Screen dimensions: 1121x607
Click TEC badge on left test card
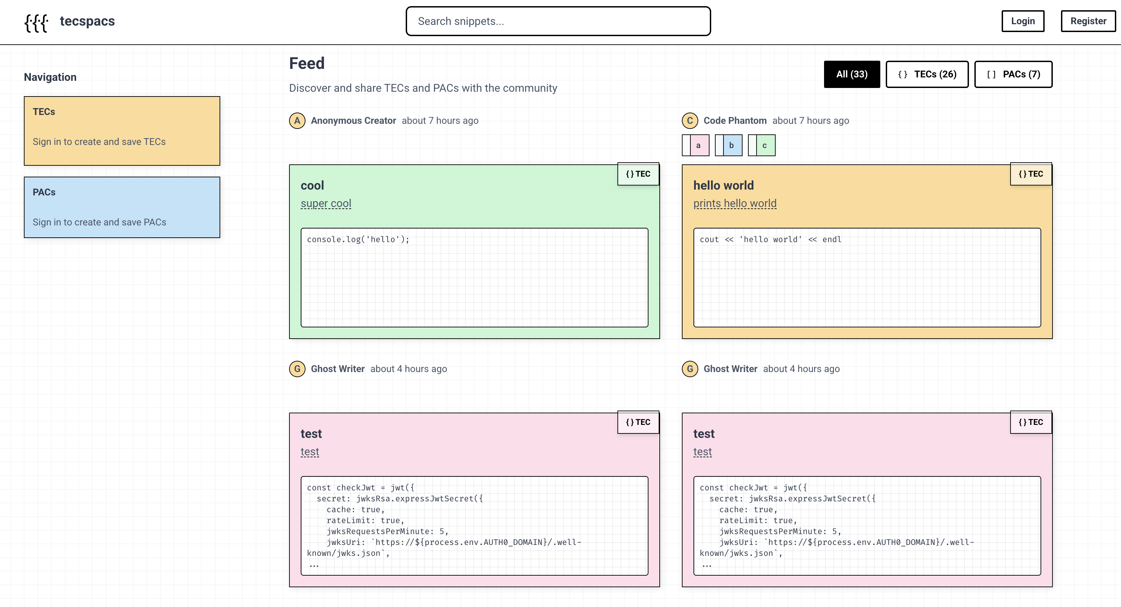coord(638,423)
